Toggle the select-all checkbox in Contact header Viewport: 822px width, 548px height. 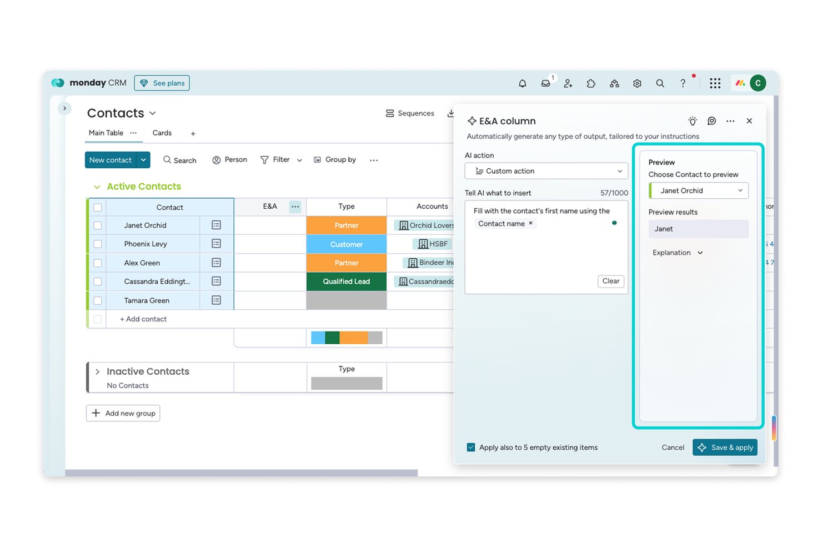tap(98, 207)
